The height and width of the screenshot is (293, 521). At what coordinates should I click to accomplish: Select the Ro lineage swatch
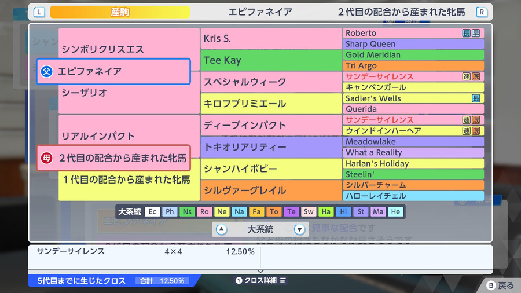tap(204, 211)
